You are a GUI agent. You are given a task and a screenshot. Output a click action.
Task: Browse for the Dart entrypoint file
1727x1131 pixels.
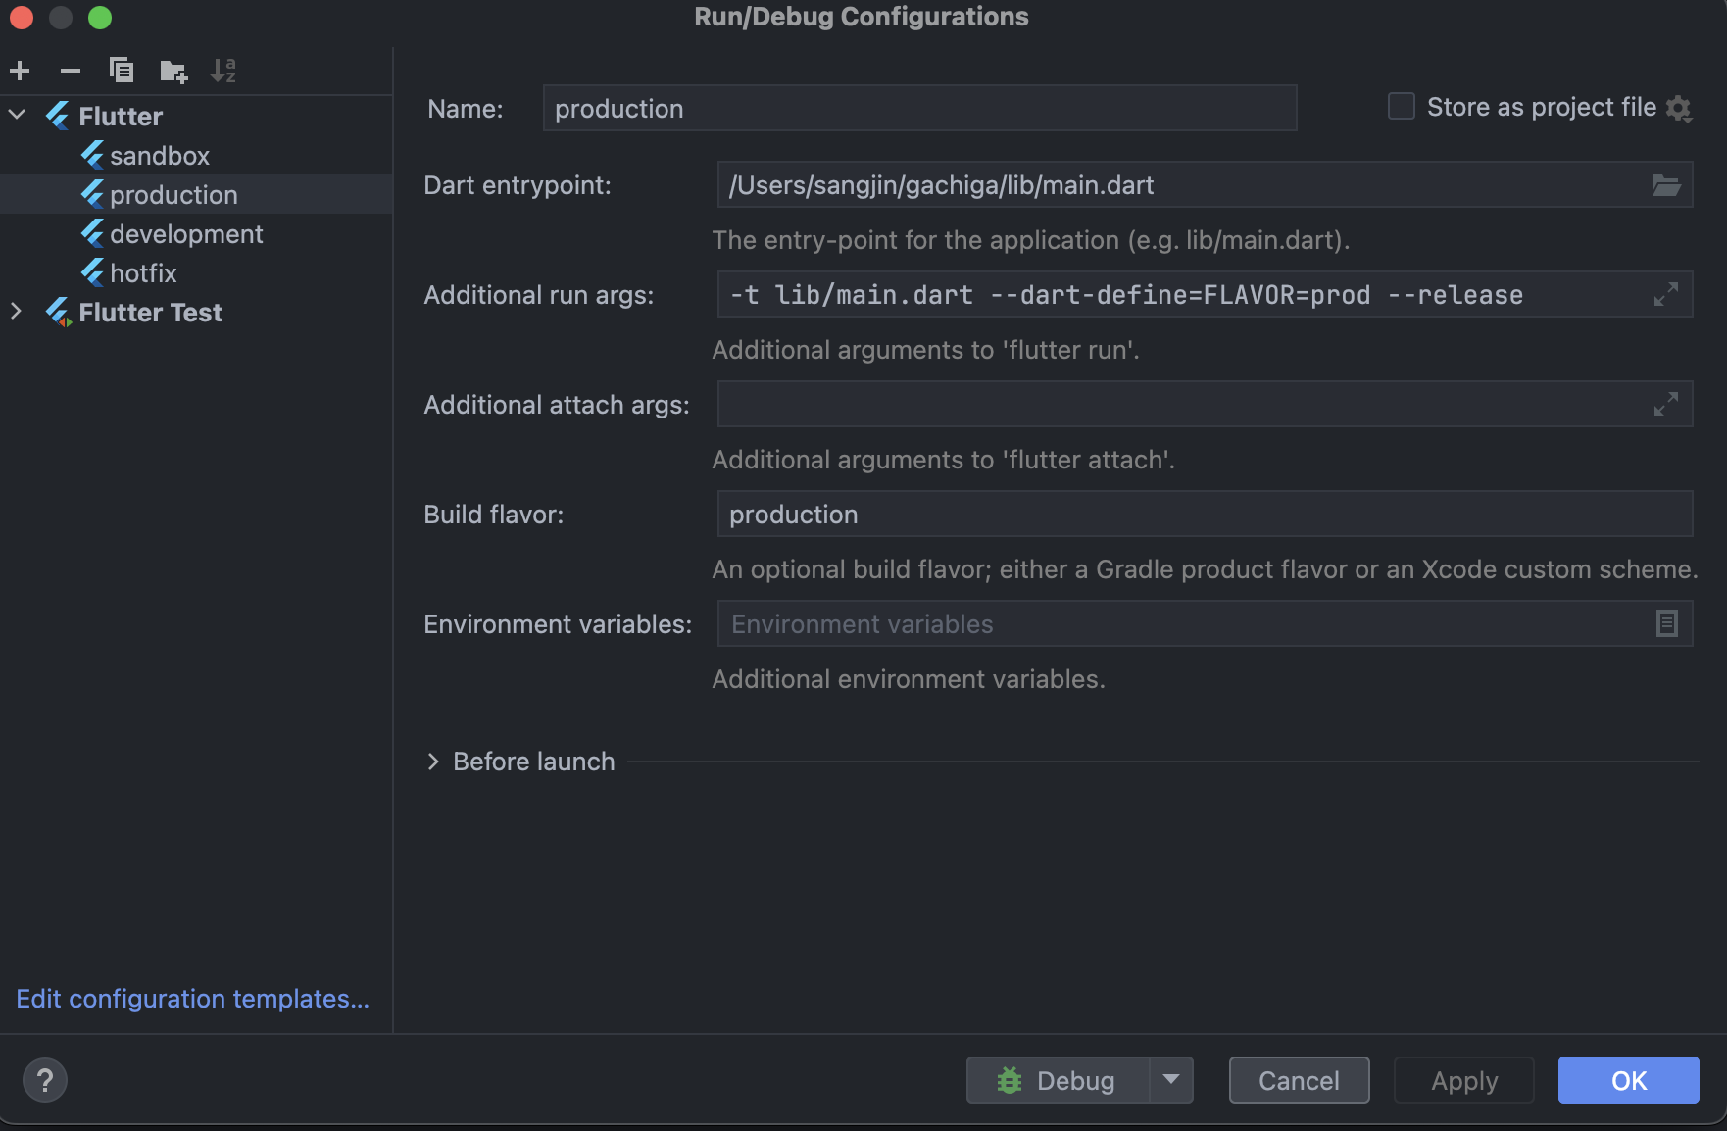[x=1666, y=185]
